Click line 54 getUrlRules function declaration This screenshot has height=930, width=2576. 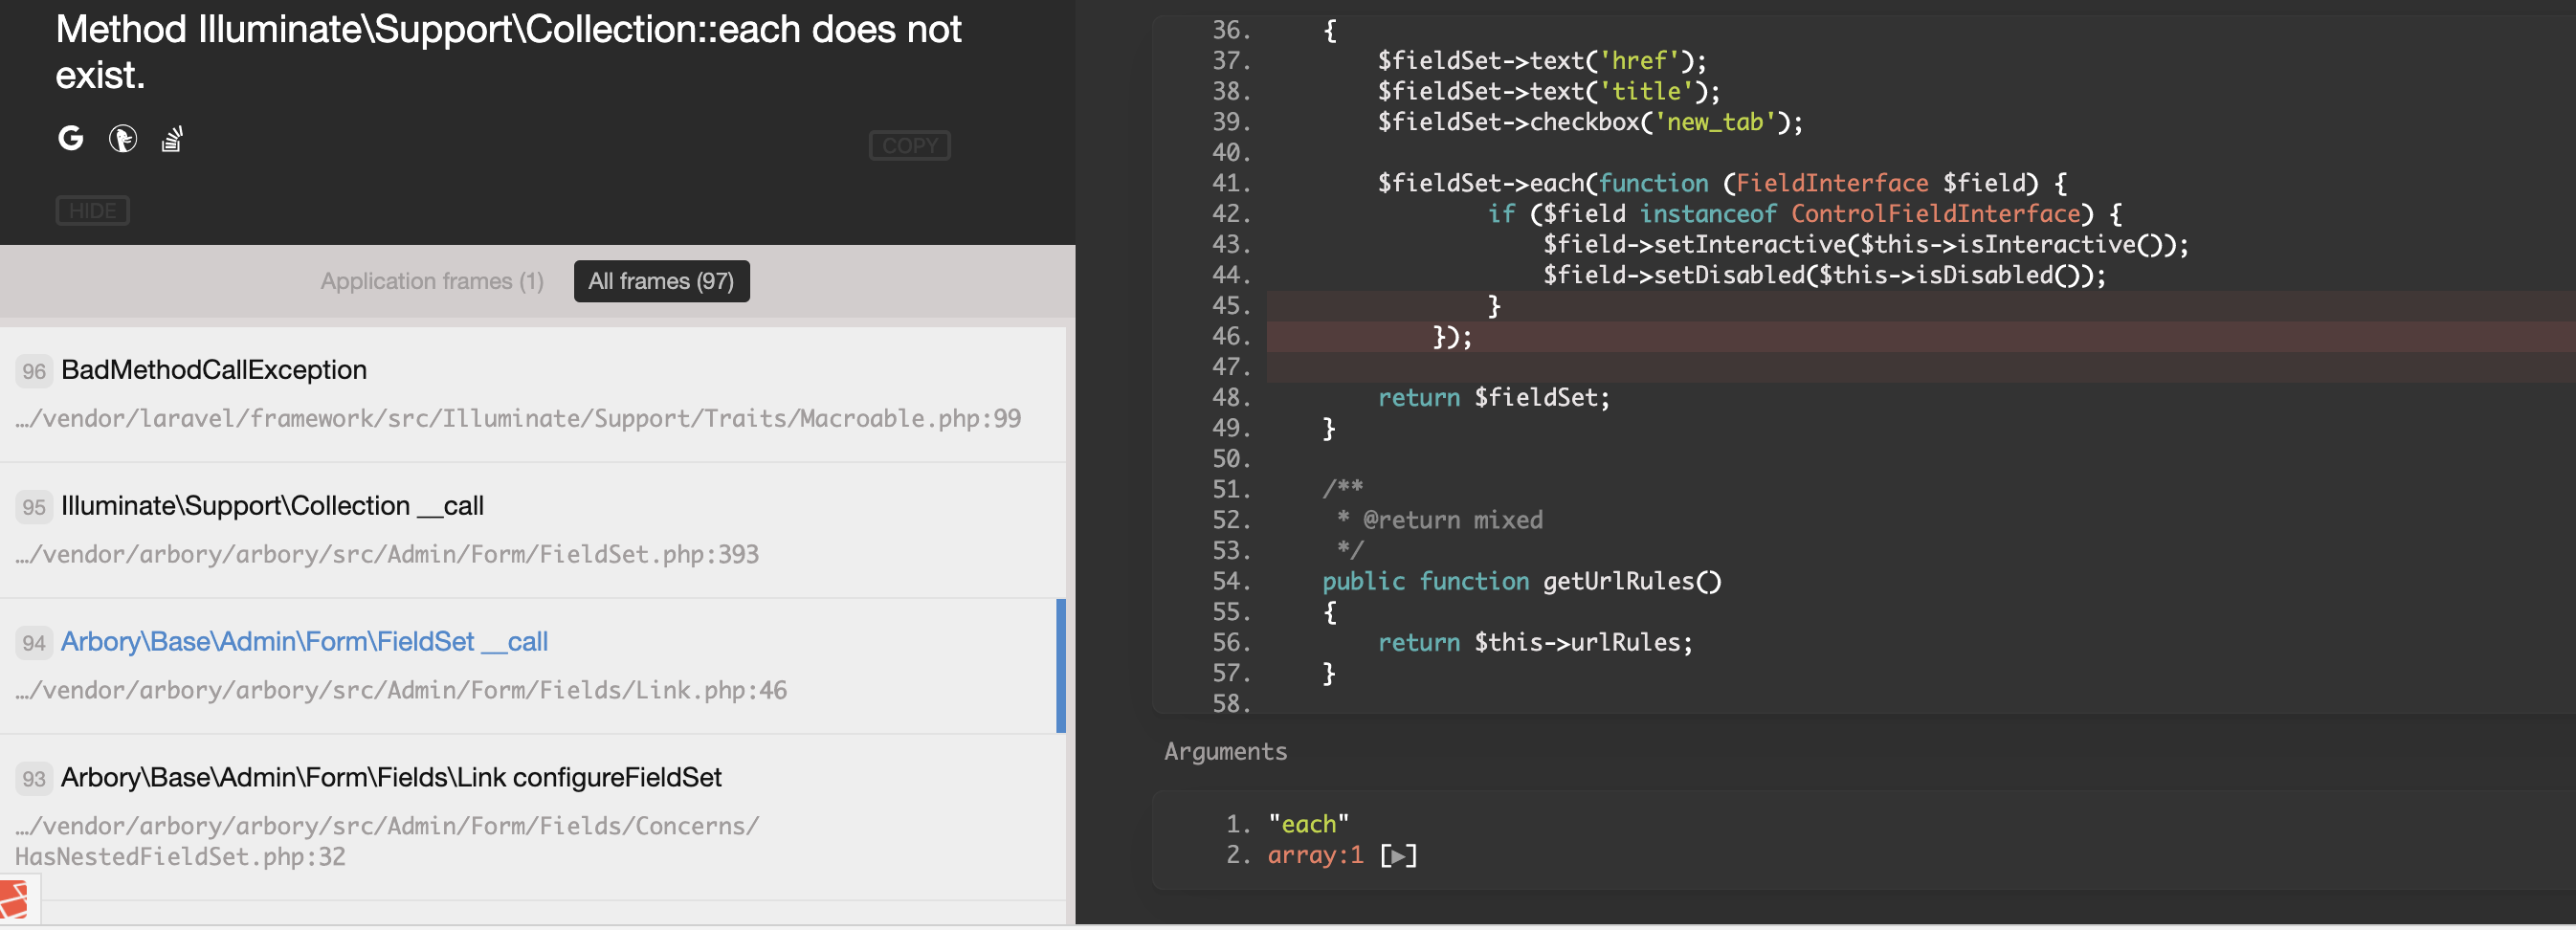[1522, 581]
